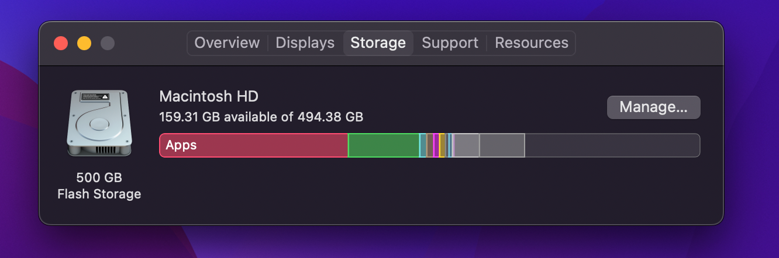This screenshot has width=779, height=258.
Task: Switch to the Overview tab
Action: click(x=227, y=43)
